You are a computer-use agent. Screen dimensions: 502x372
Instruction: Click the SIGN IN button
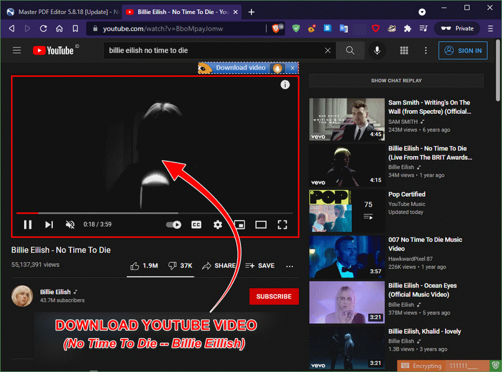pos(463,50)
